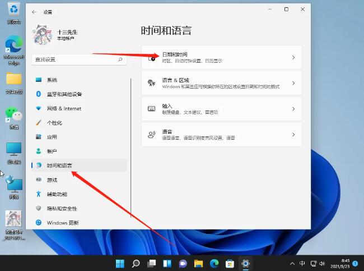This screenshot has height=271, width=364.
Task: Click the speech icon on the 语音 card
Action: (x=152, y=135)
